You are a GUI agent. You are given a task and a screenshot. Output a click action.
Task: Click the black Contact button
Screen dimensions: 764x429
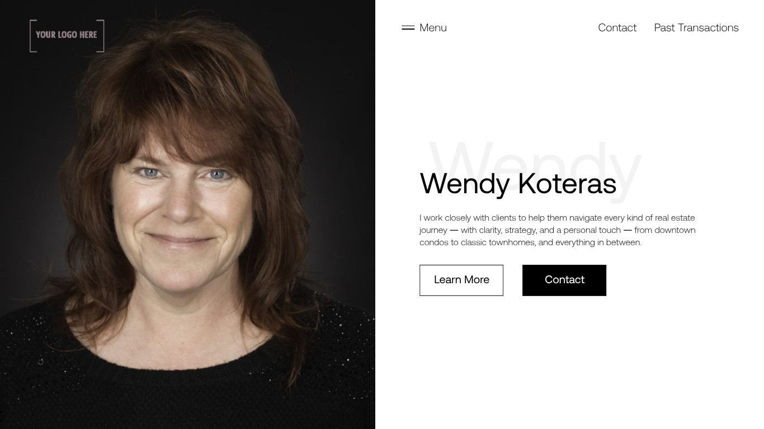point(564,280)
